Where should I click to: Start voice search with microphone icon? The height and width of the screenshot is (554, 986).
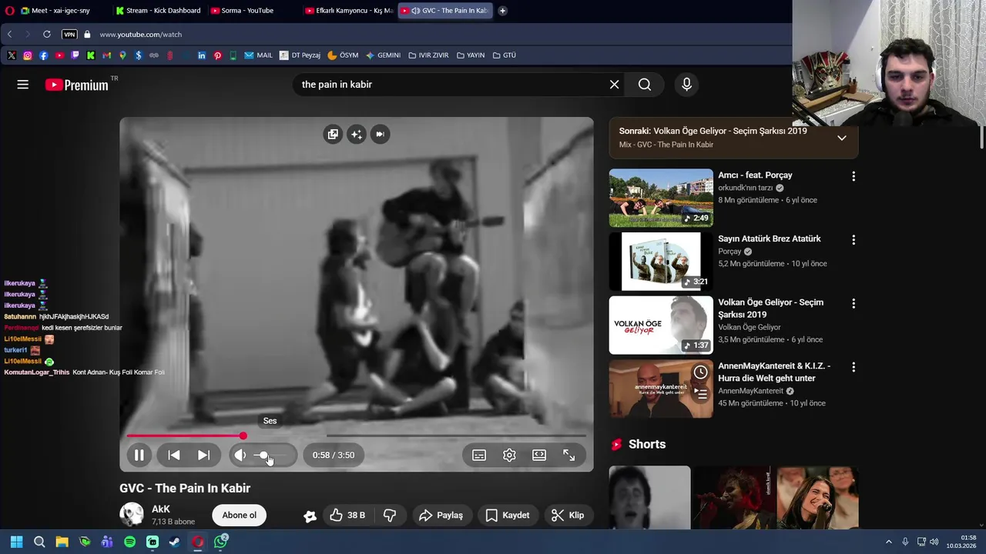tap(686, 85)
